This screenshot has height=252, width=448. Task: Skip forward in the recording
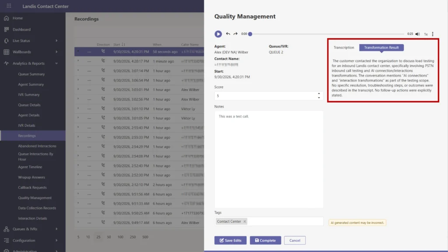[235, 34]
